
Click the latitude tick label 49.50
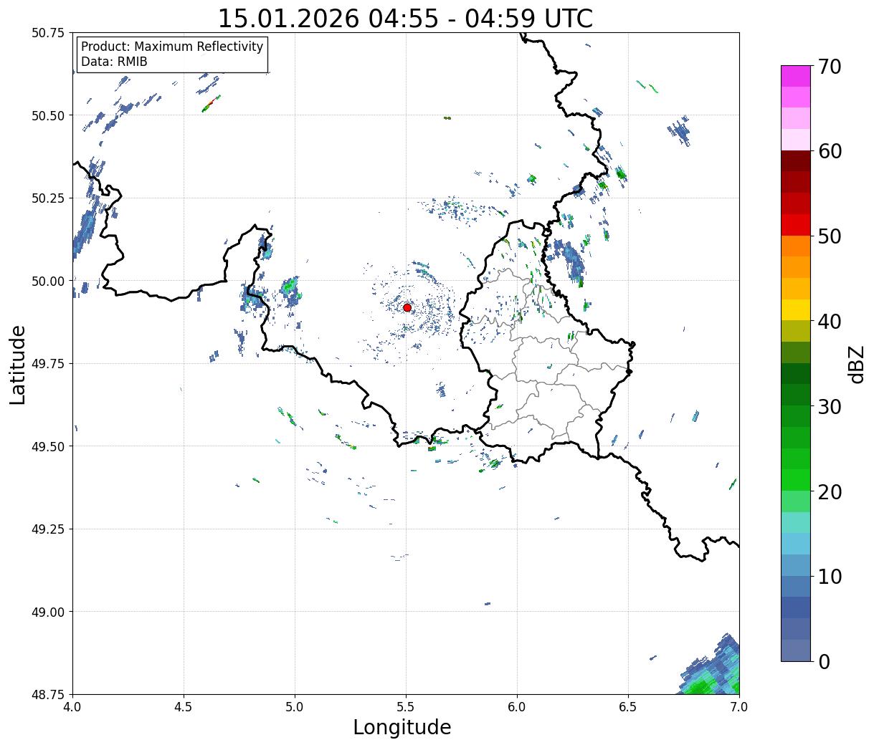[x=48, y=446]
